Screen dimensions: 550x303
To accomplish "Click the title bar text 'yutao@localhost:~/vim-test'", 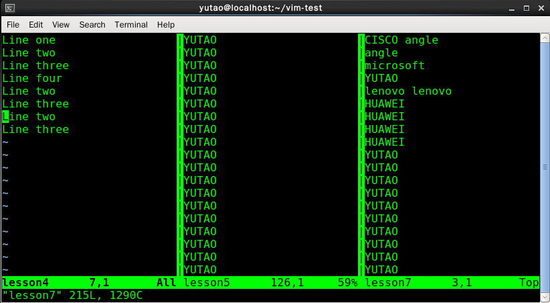I will click(261, 7).
